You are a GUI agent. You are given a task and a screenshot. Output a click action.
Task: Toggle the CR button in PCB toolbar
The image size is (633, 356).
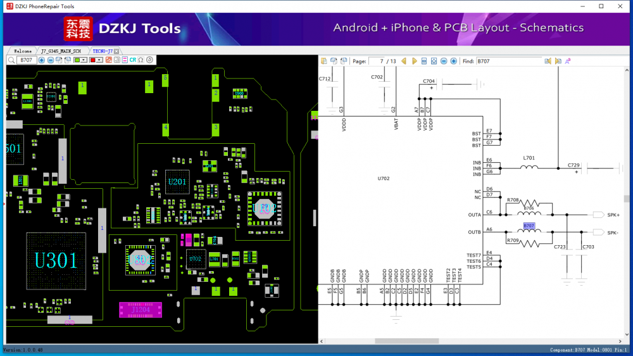[133, 60]
